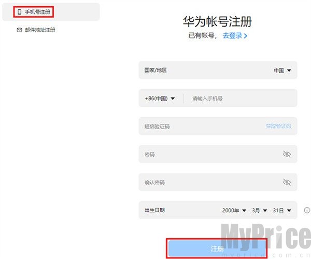Expand the +86(中国) country code selector
The width and height of the screenshot is (311, 259).
point(160,98)
